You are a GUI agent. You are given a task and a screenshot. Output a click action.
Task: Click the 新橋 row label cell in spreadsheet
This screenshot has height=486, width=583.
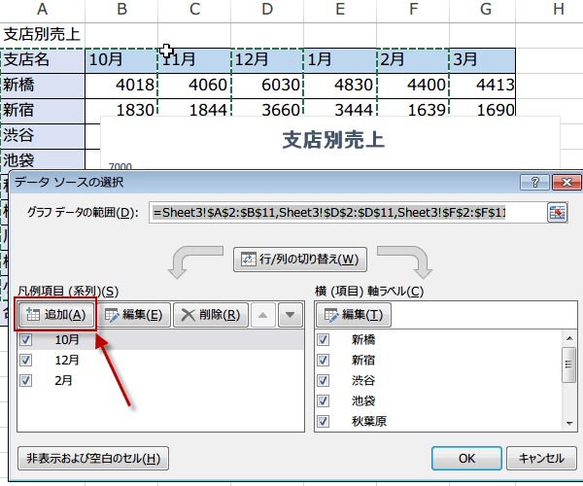43,86
